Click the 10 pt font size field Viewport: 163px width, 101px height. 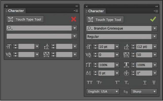(x=106, y=47)
